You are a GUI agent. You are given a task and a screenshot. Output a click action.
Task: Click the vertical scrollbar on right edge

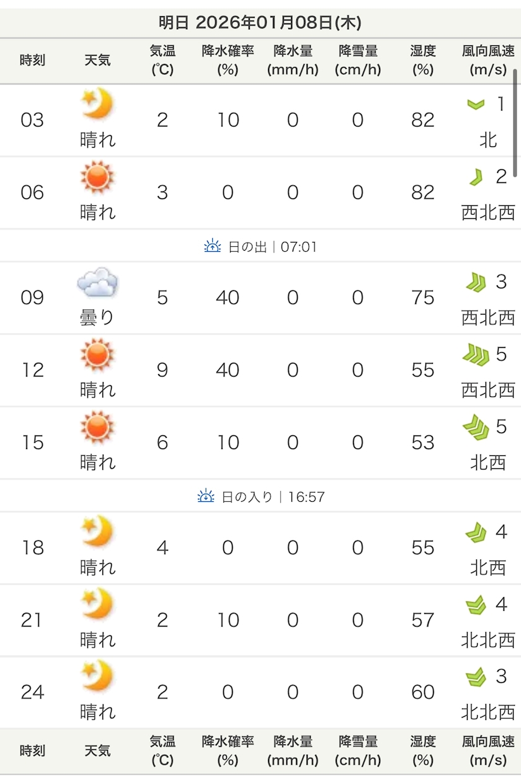[515, 123]
